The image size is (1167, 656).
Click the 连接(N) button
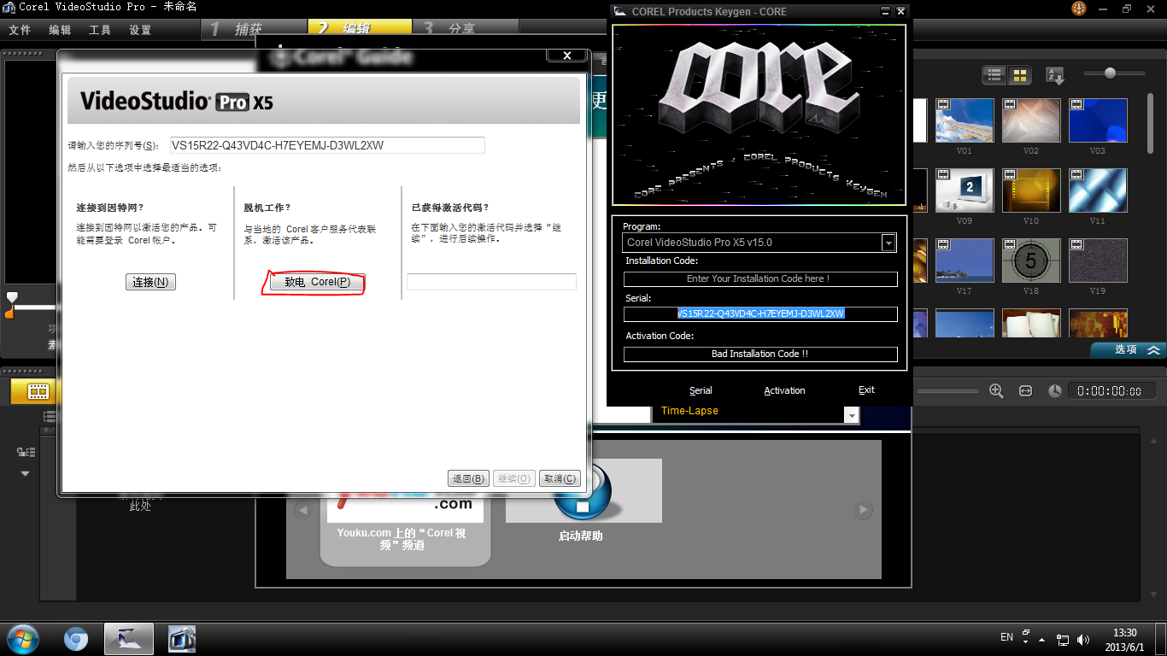point(150,282)
